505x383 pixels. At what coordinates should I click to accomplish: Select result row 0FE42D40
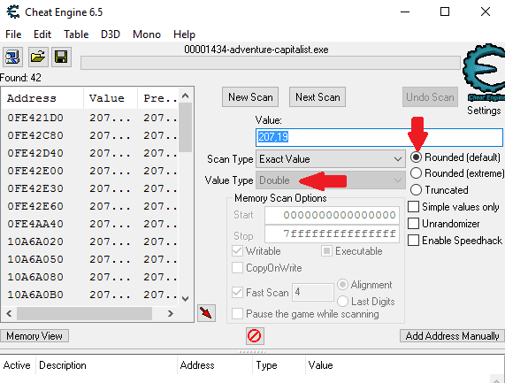tap(90, 153)
